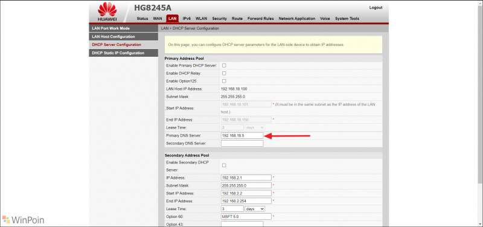
Task: Select the LAN tab
Action: point(173,19)
